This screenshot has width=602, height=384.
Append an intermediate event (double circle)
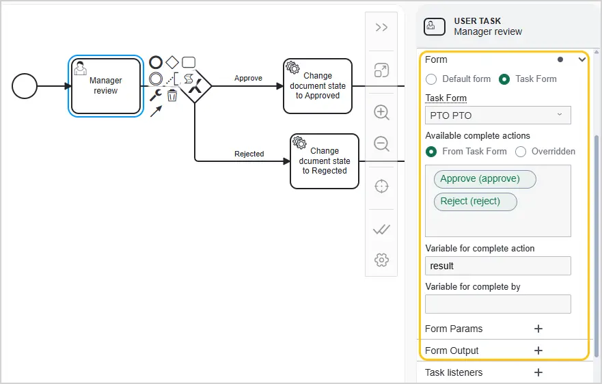(x=156, y=79)
